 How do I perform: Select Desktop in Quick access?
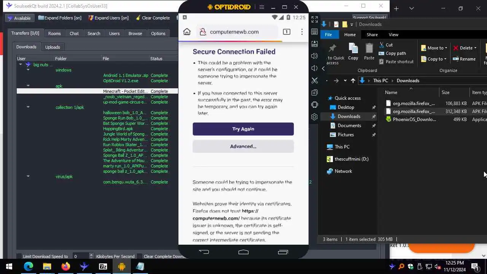click(x=346, y=107)
